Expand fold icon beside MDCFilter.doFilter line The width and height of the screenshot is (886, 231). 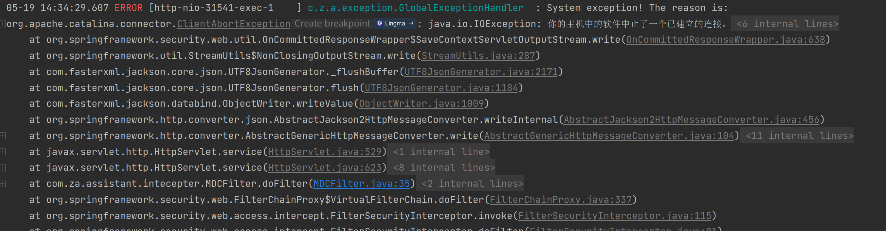(x=3, y=184)
